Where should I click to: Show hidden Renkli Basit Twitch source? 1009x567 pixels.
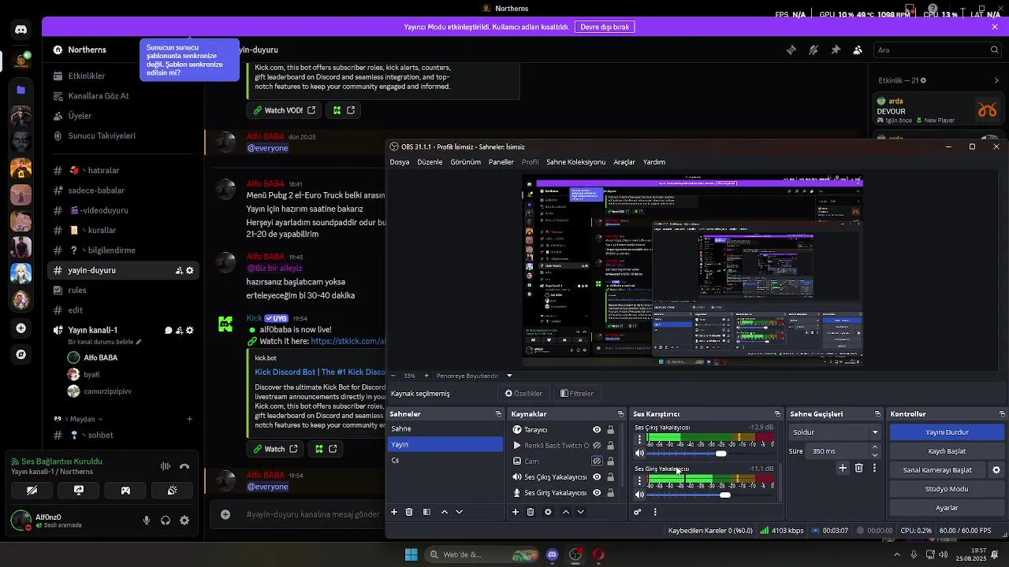pos(597,446)
